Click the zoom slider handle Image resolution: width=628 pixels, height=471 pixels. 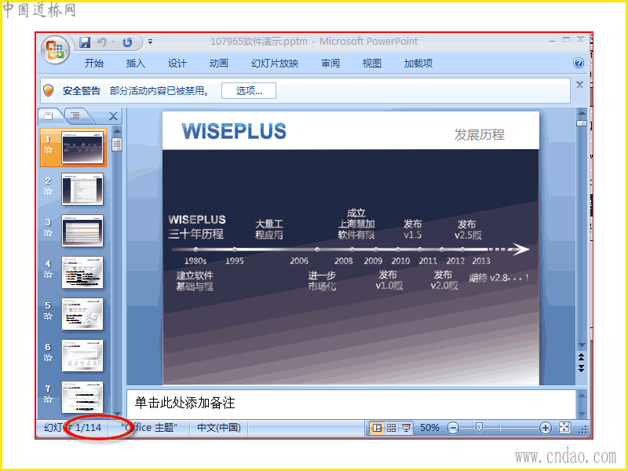point(479,428)
